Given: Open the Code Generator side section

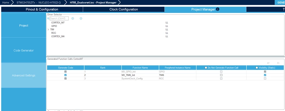Looking at the screenshot, I should coord(24,50).
